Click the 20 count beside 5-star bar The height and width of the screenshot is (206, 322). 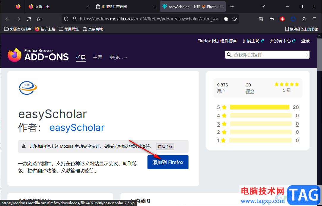point(296,107)
